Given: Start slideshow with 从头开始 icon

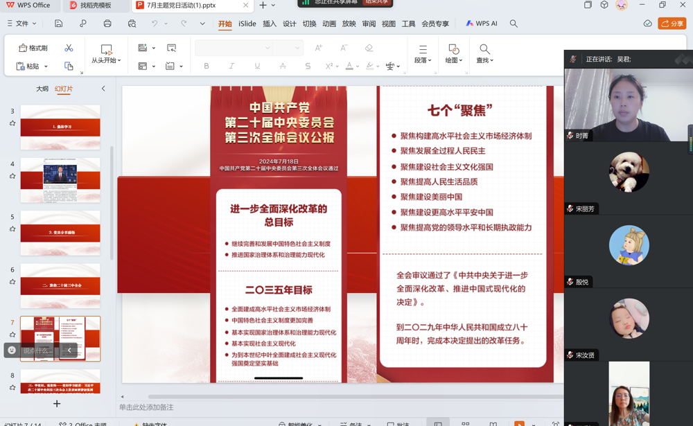Looking at the screenshot, I should click(106, 51).
